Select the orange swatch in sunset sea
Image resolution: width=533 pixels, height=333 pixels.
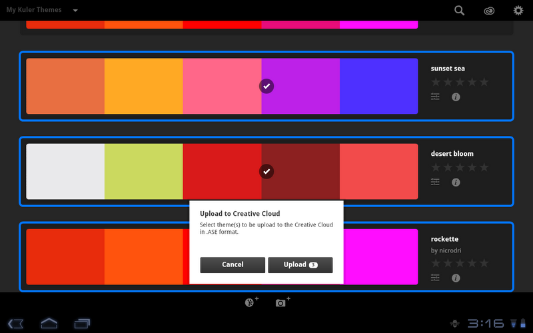pos(143,86)
